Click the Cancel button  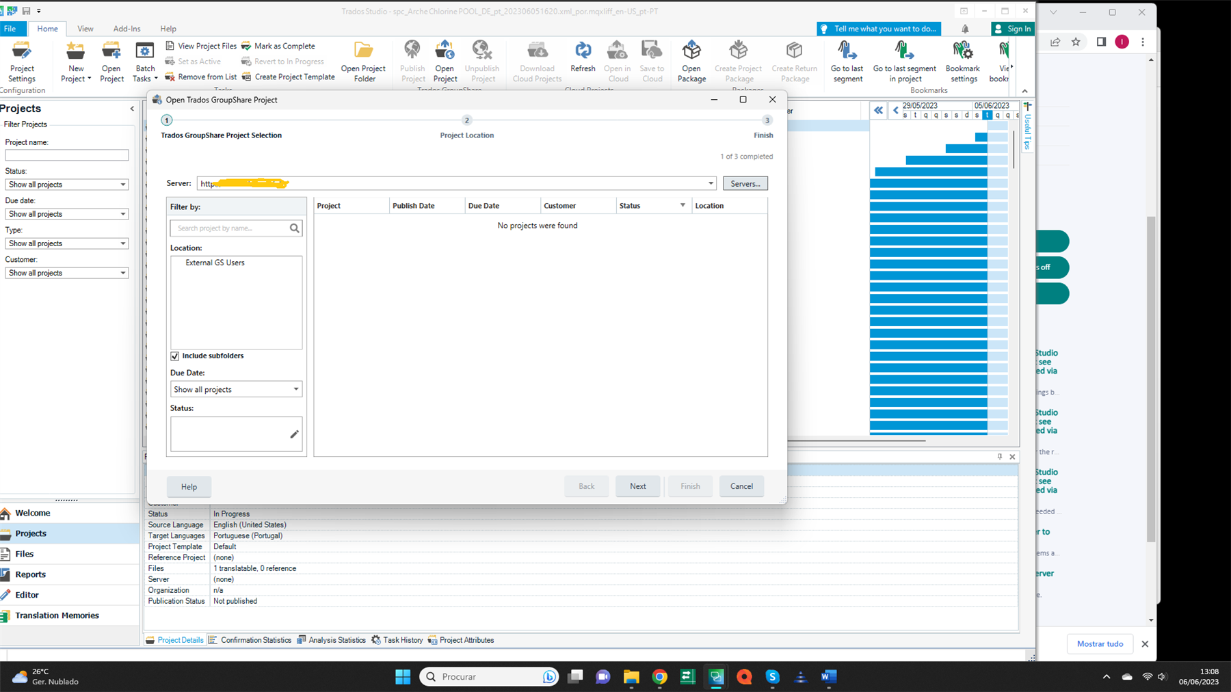(741, 486)
